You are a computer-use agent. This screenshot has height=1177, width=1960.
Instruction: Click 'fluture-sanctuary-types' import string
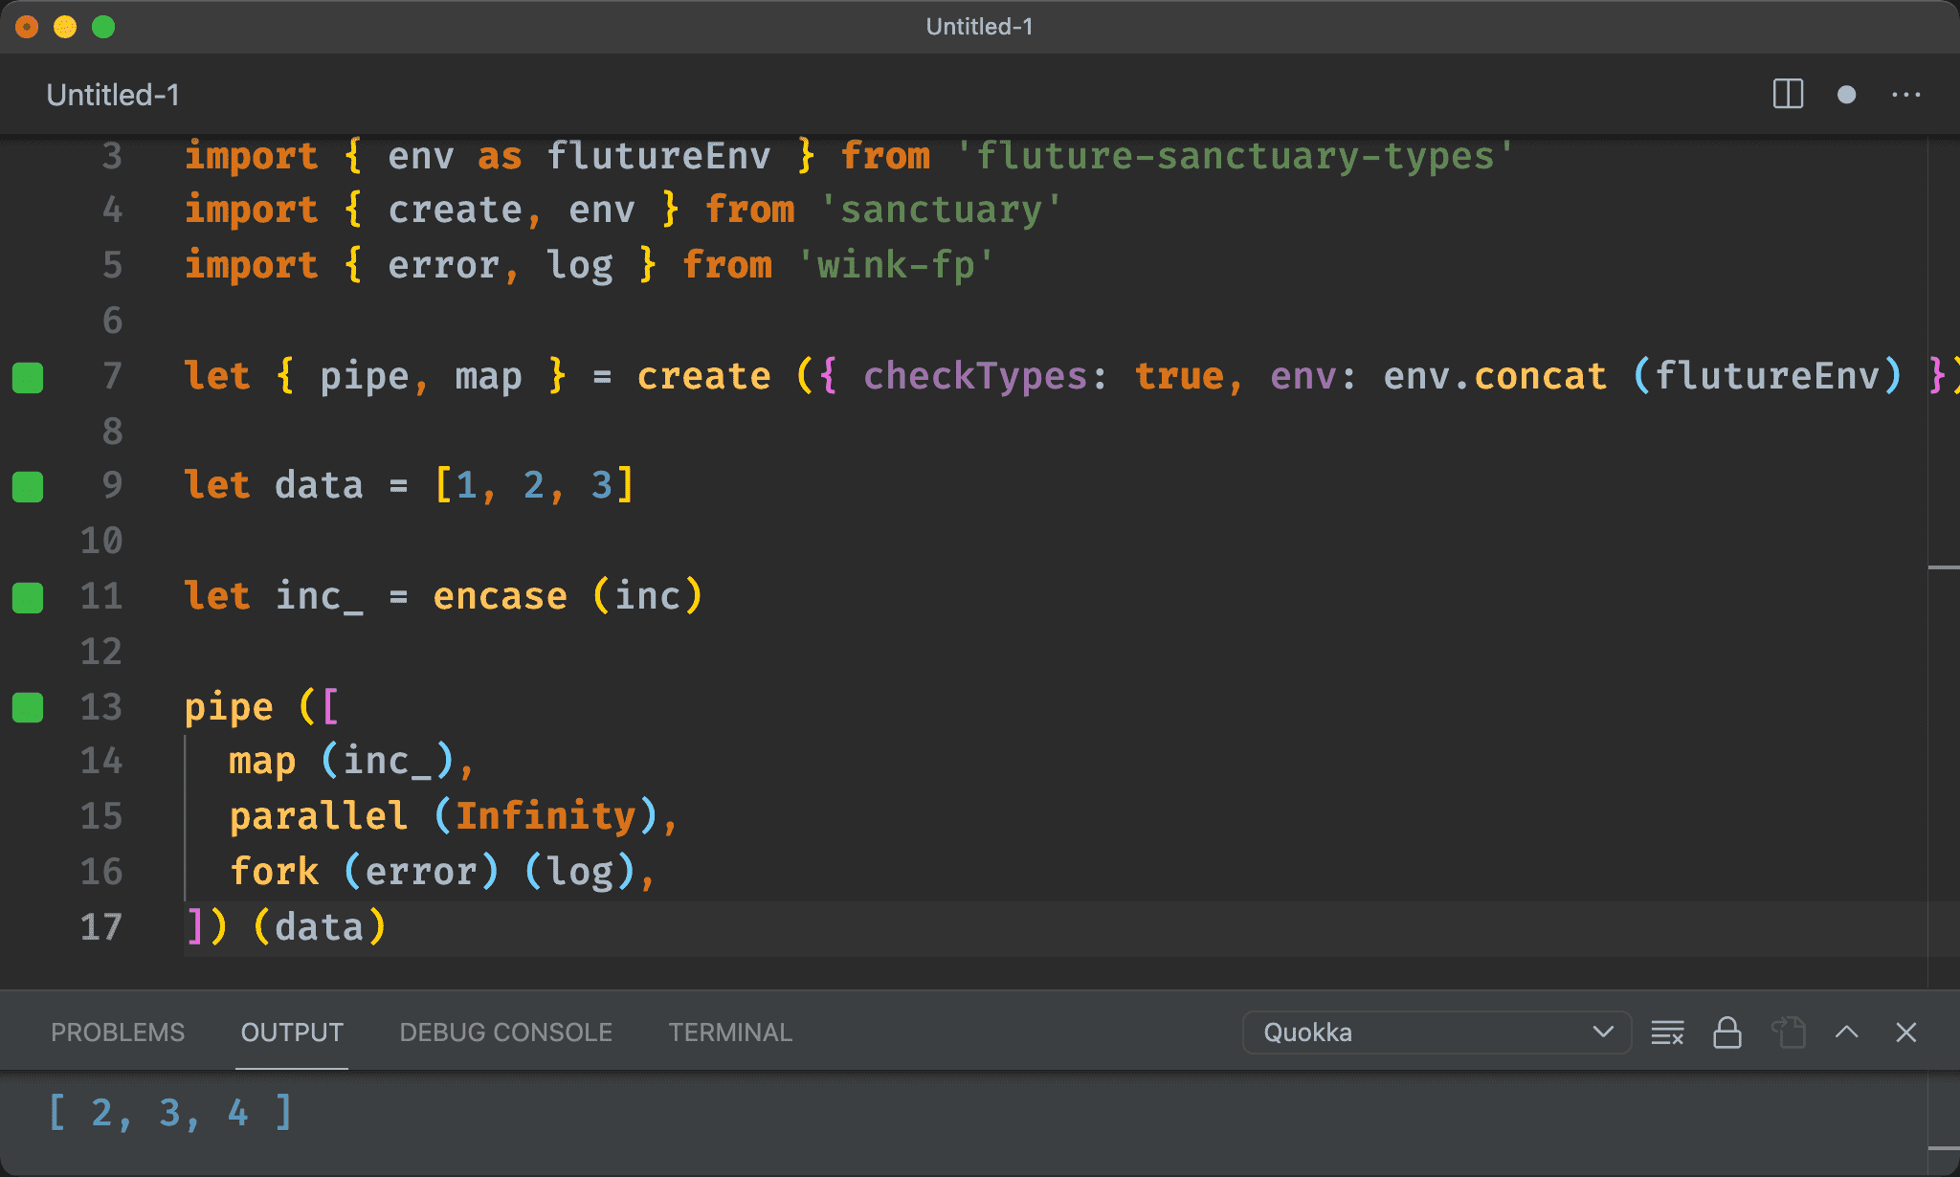(1235, 156)
